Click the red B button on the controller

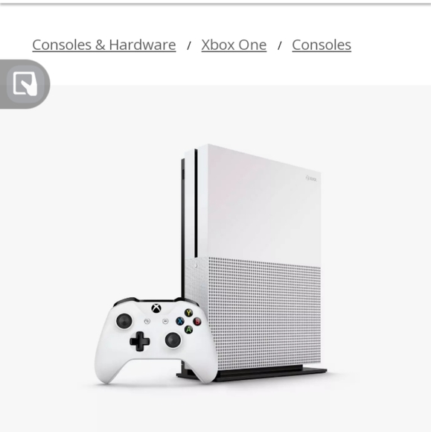click(197, 322)
